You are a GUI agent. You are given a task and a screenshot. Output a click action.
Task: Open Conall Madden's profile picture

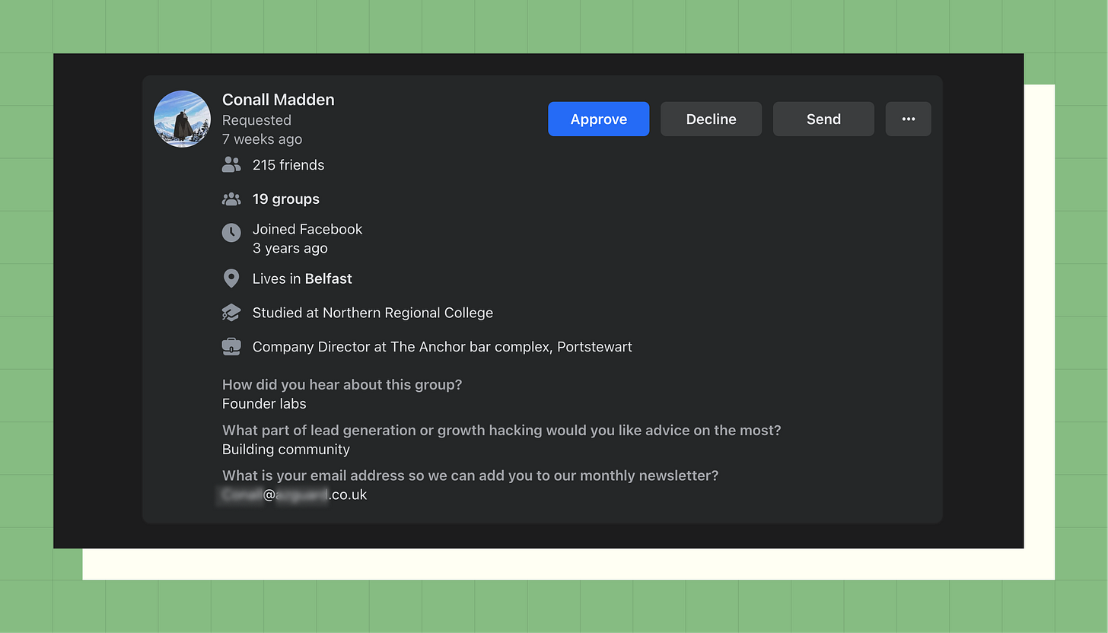click(x=182, y=119)
